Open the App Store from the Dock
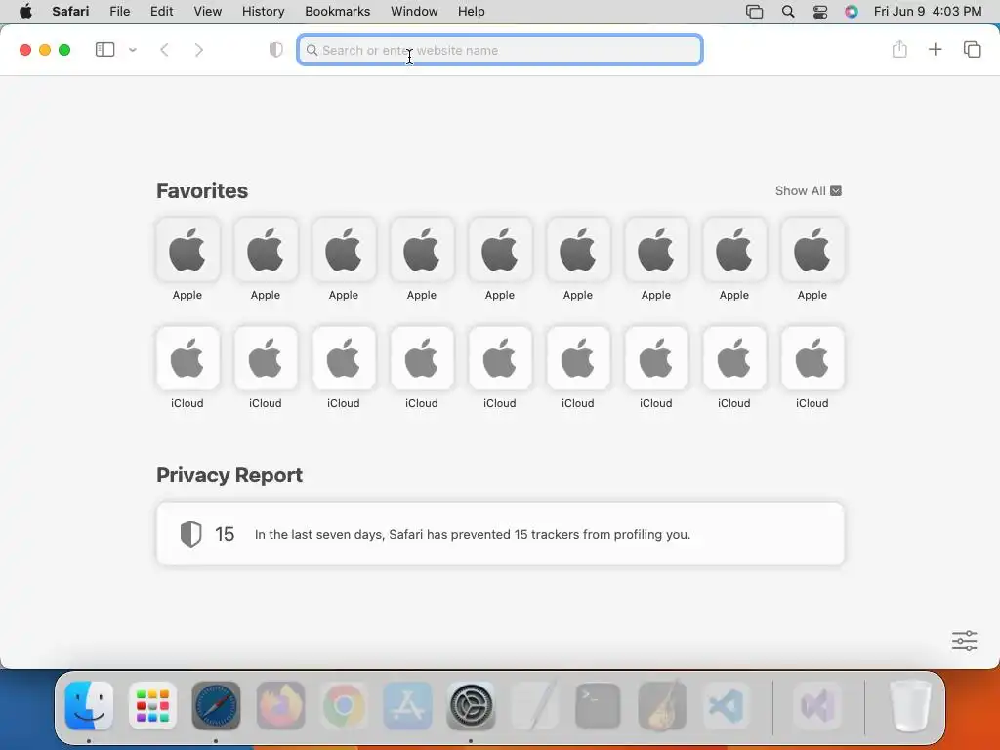The width and height of the screenshot is (1000, 750). (x=407, y=705)
